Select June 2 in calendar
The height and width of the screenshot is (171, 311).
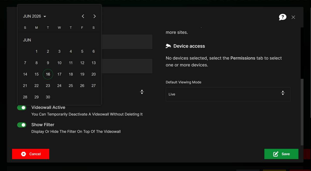click(x=48, y=51)
